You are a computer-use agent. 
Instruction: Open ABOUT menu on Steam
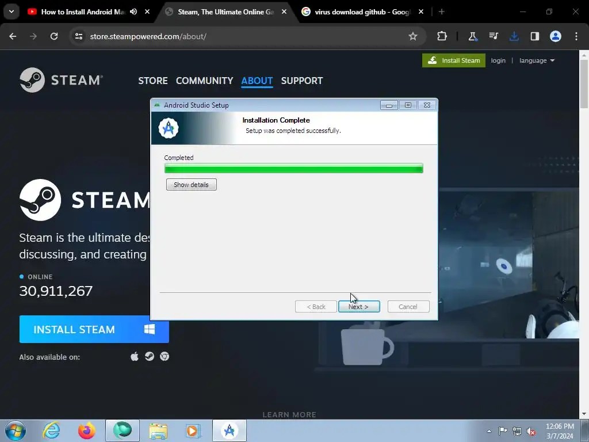[x=257, y=81]
